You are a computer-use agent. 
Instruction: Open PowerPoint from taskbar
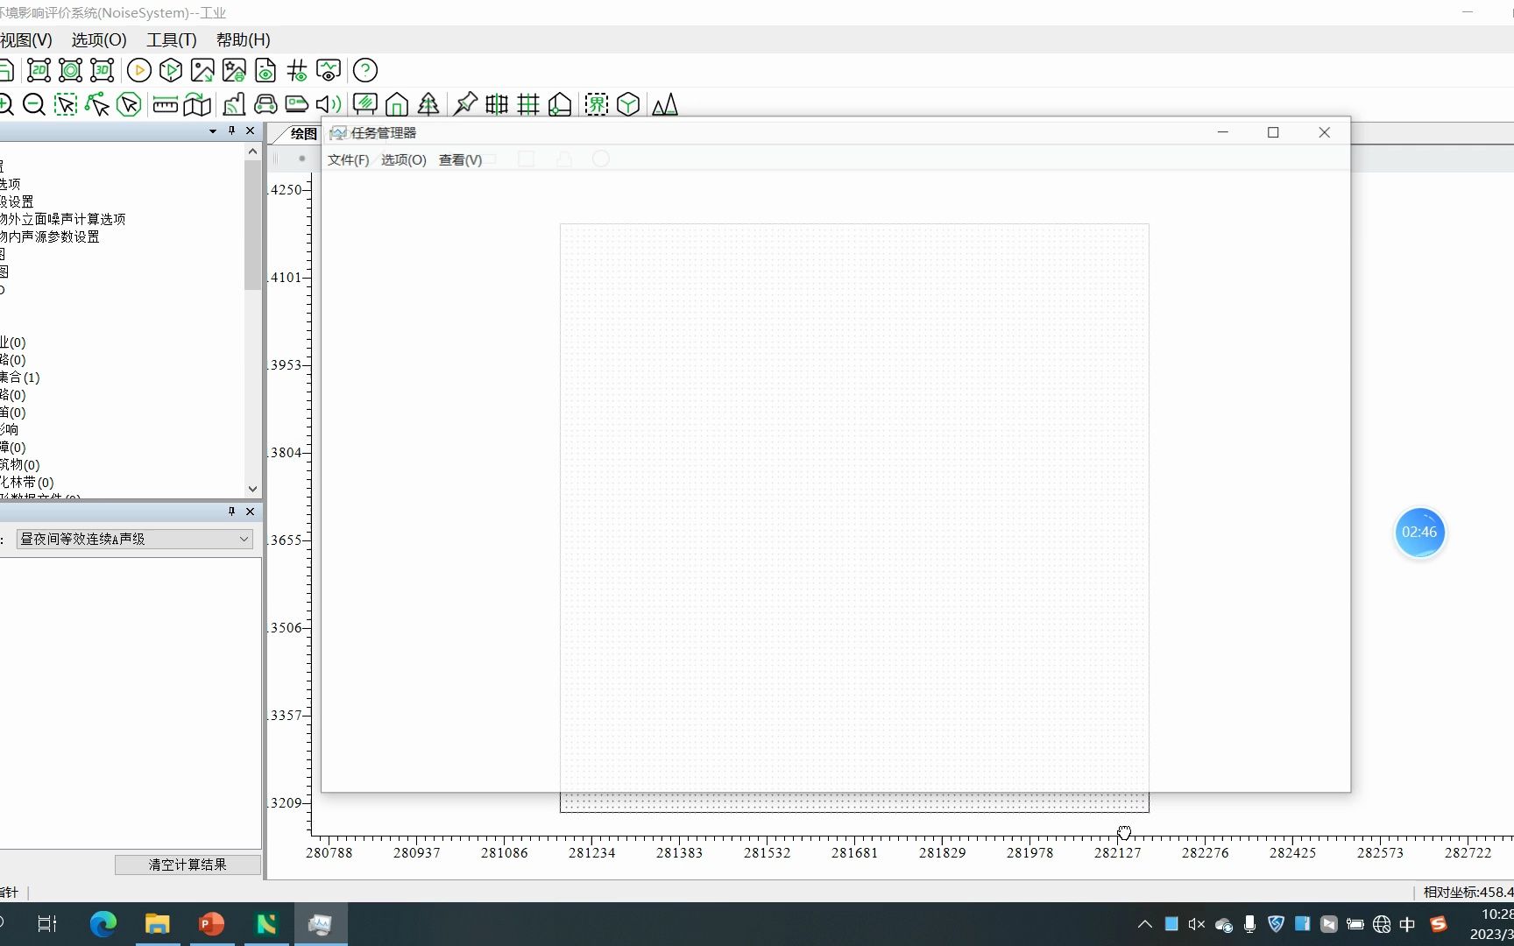click(x=211, y=924)
